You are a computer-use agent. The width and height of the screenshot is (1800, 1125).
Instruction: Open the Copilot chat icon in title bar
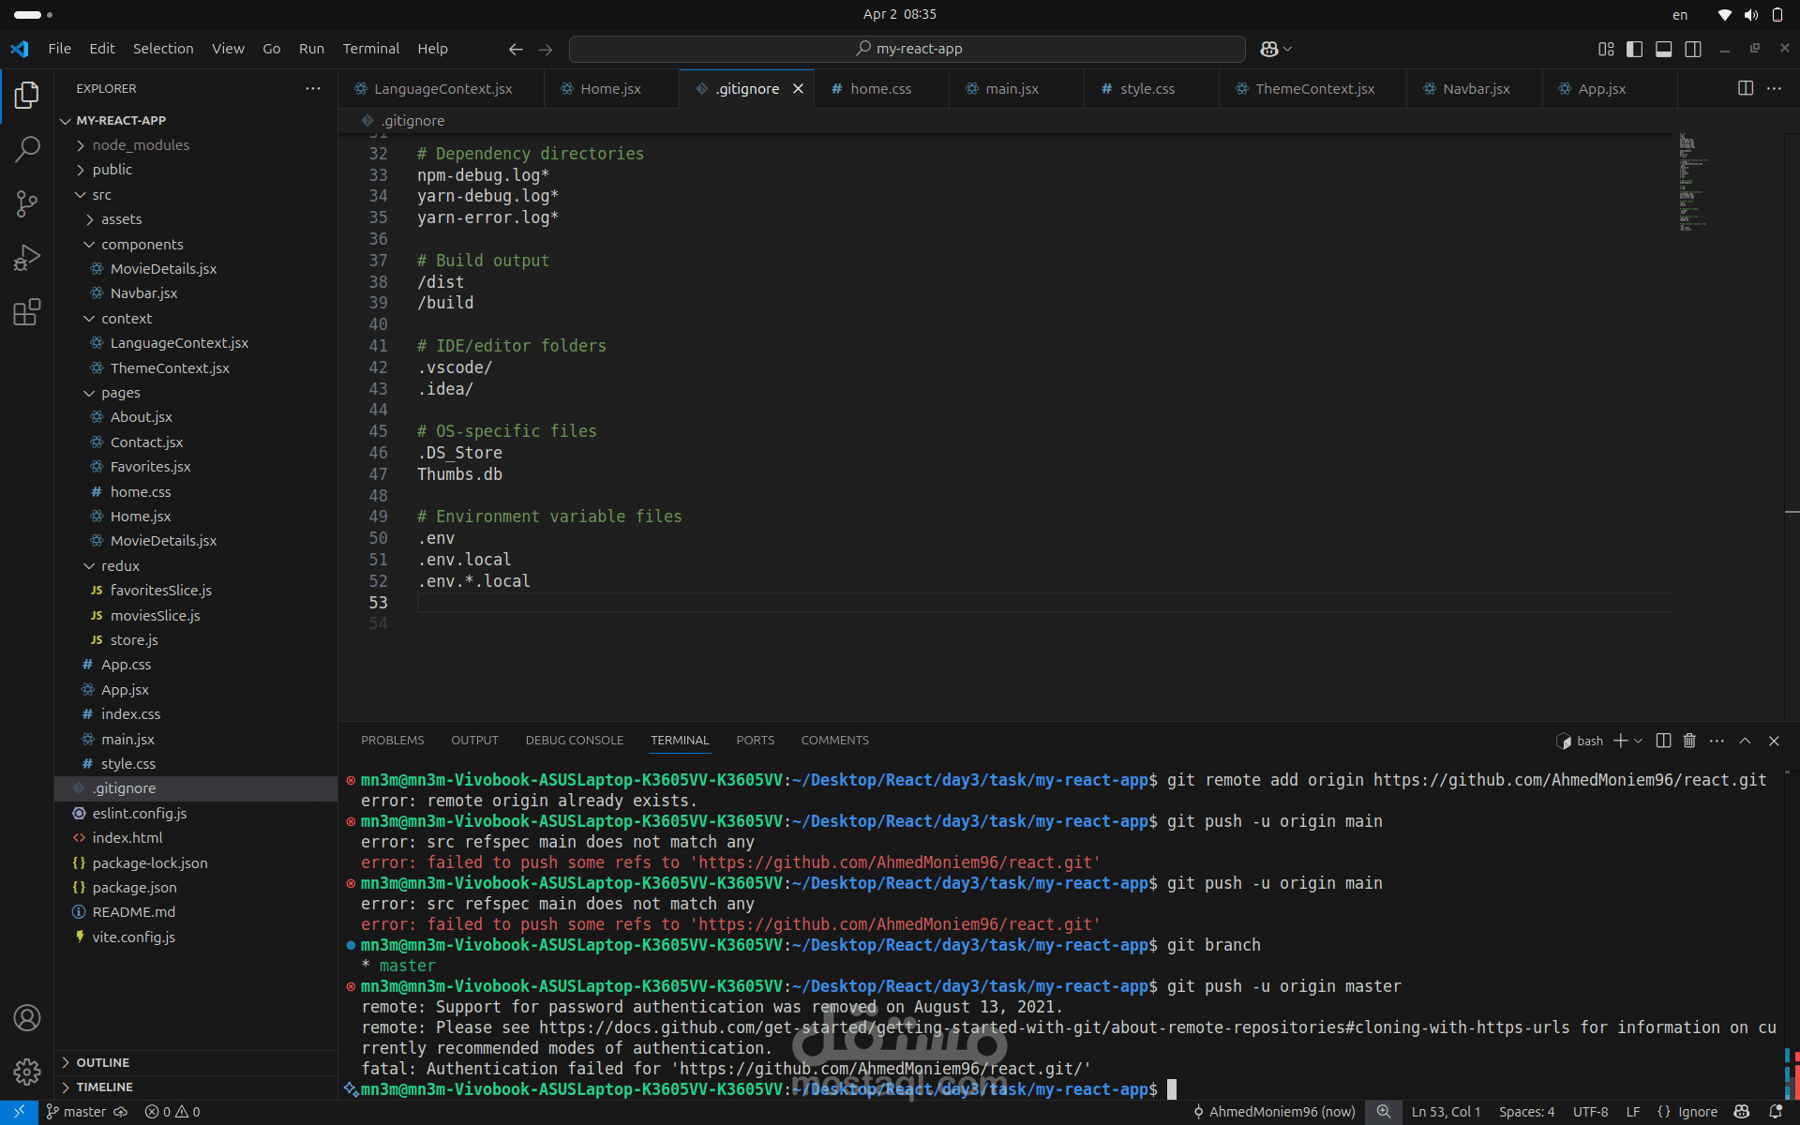(x=1269, y=49)
